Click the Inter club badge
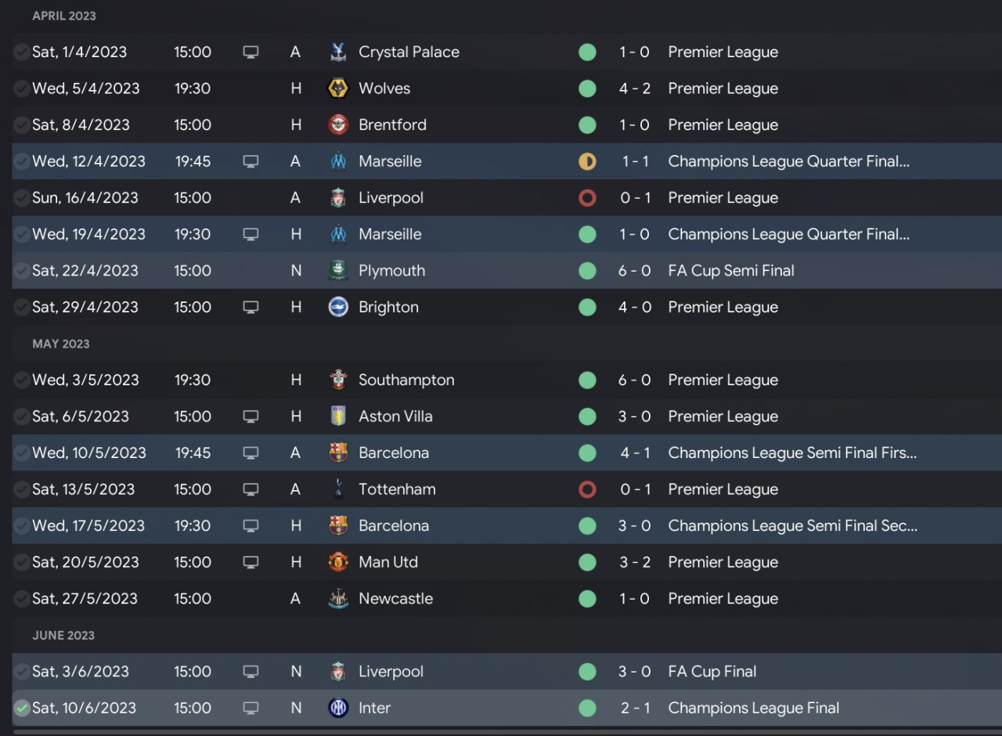This screenshot has width=1002, height=736. (x=338, y=709)
